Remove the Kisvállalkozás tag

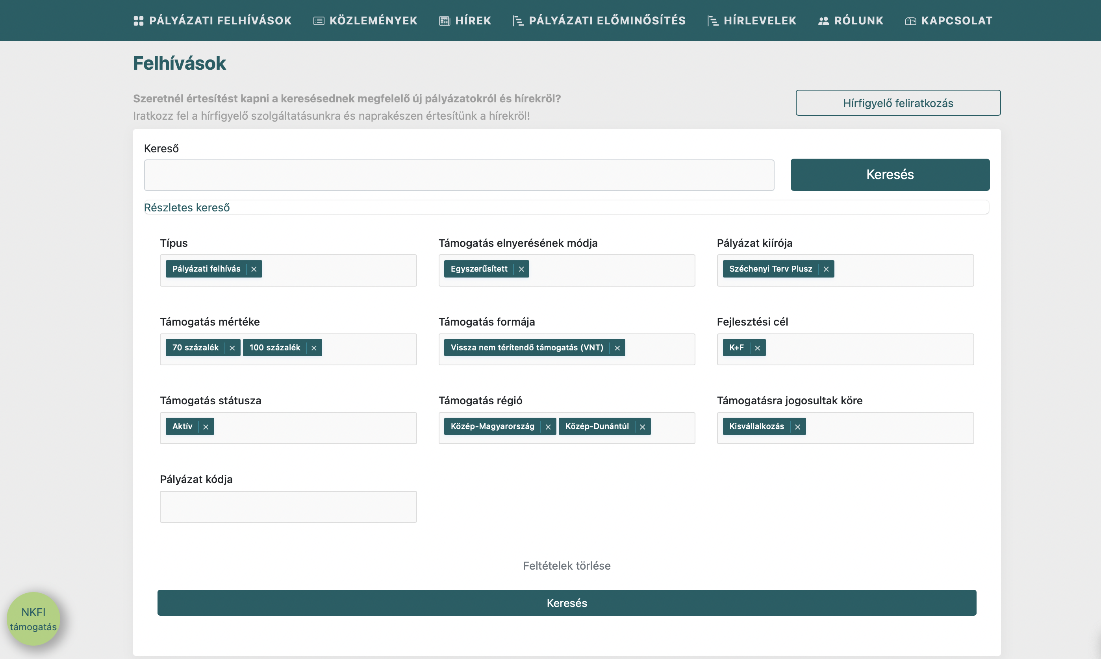[x=797, y=427]
